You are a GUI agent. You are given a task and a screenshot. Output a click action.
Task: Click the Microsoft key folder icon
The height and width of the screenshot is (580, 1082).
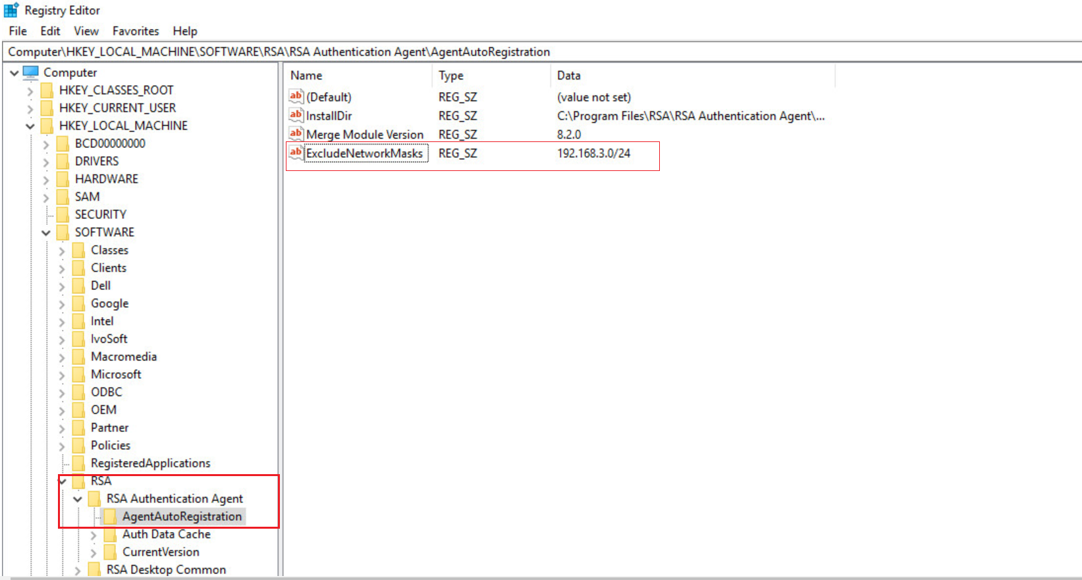79,374
